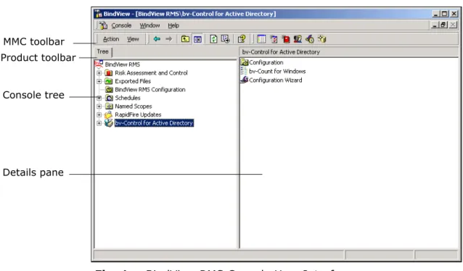Click the Back arrow in MMC toolbar
Screen dimensions: 463x271
[x=157, y=39]
